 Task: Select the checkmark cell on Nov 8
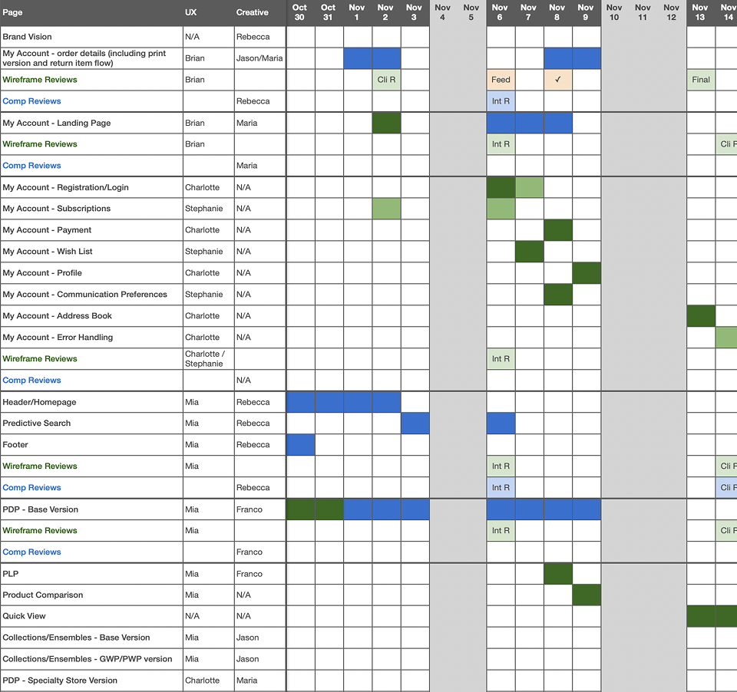tap(558, 79)
